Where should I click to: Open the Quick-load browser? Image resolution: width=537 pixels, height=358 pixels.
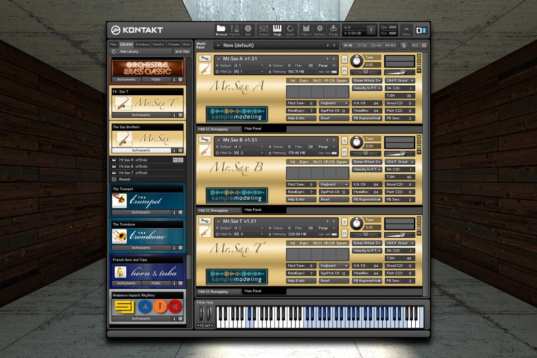(290, 30)
